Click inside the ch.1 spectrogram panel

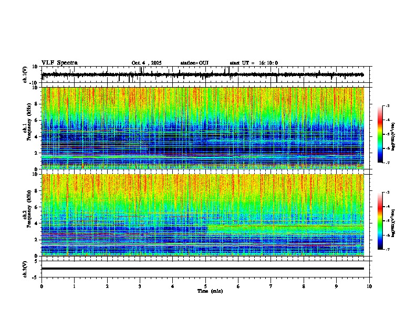(x=203, y=128)
